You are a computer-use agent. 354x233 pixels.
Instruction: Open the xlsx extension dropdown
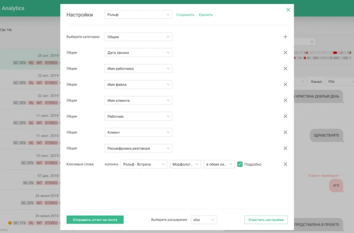(x=204, y=220)
